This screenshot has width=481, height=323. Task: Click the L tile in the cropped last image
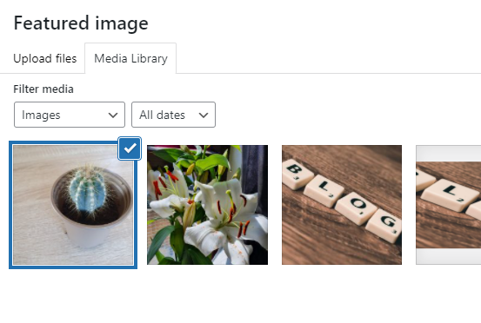tap(450, 195)
